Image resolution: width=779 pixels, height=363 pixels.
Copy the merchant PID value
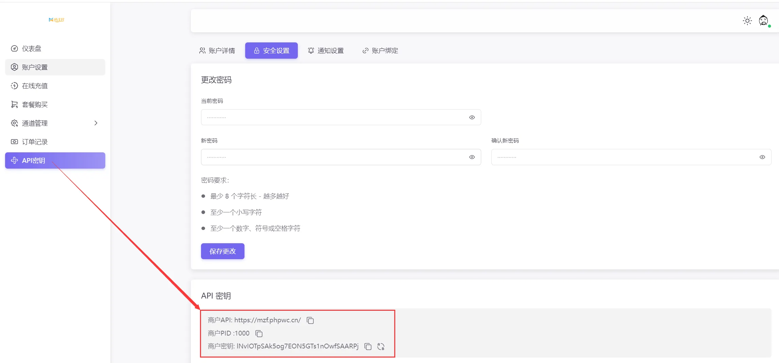pyautogui.click(x=259, y=333)
